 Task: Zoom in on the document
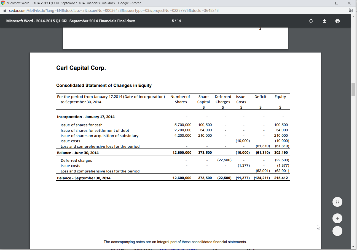pyautogui.click(x=337, y=219)
